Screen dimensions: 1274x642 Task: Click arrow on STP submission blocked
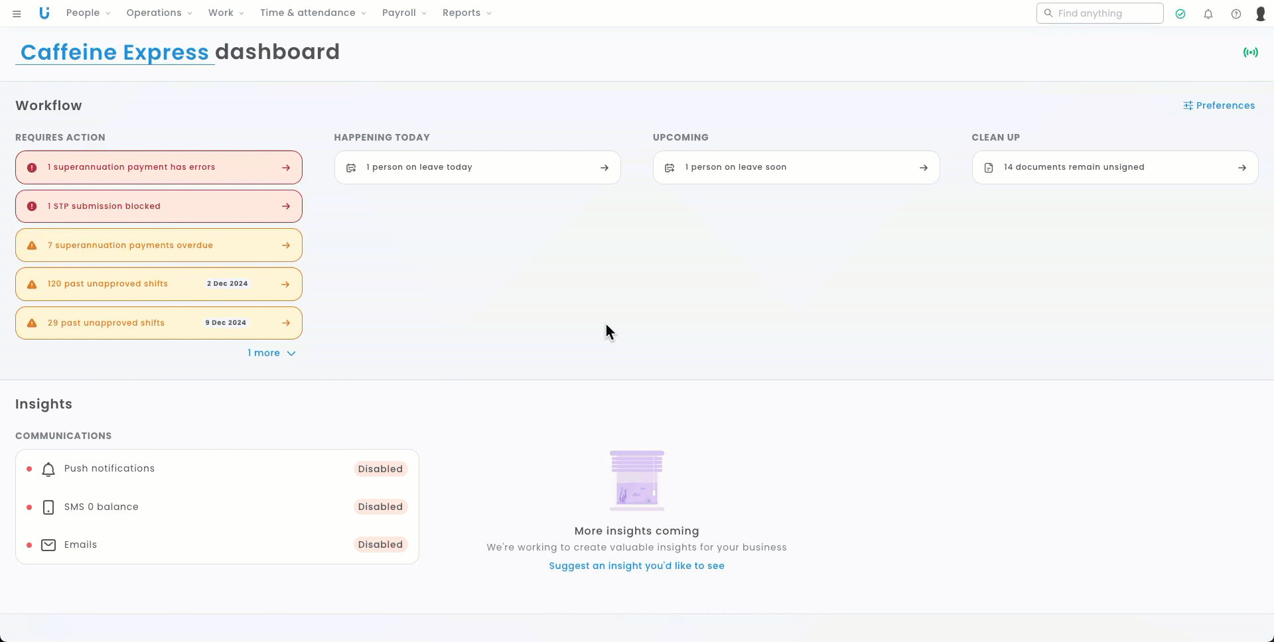click(x=286, y=206)
